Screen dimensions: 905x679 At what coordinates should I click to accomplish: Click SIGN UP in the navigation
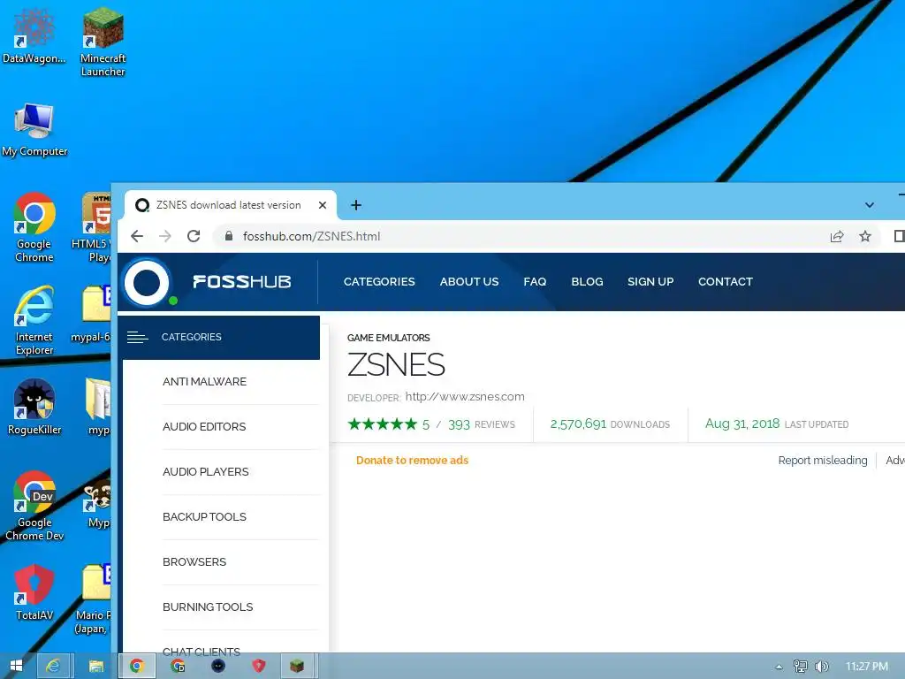(x=650, y=282)
